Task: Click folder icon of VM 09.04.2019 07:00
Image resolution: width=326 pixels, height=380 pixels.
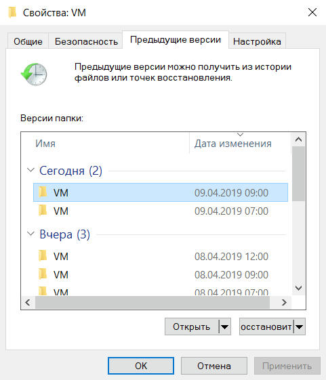Action: pyautogui.click(x=43, y=210)
